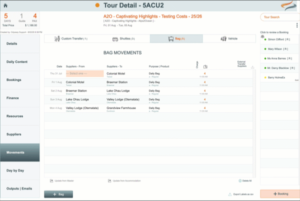This screenshot has width=300, height=201.
Task: Open the Finance section
Action: click(x=20, y=98)
